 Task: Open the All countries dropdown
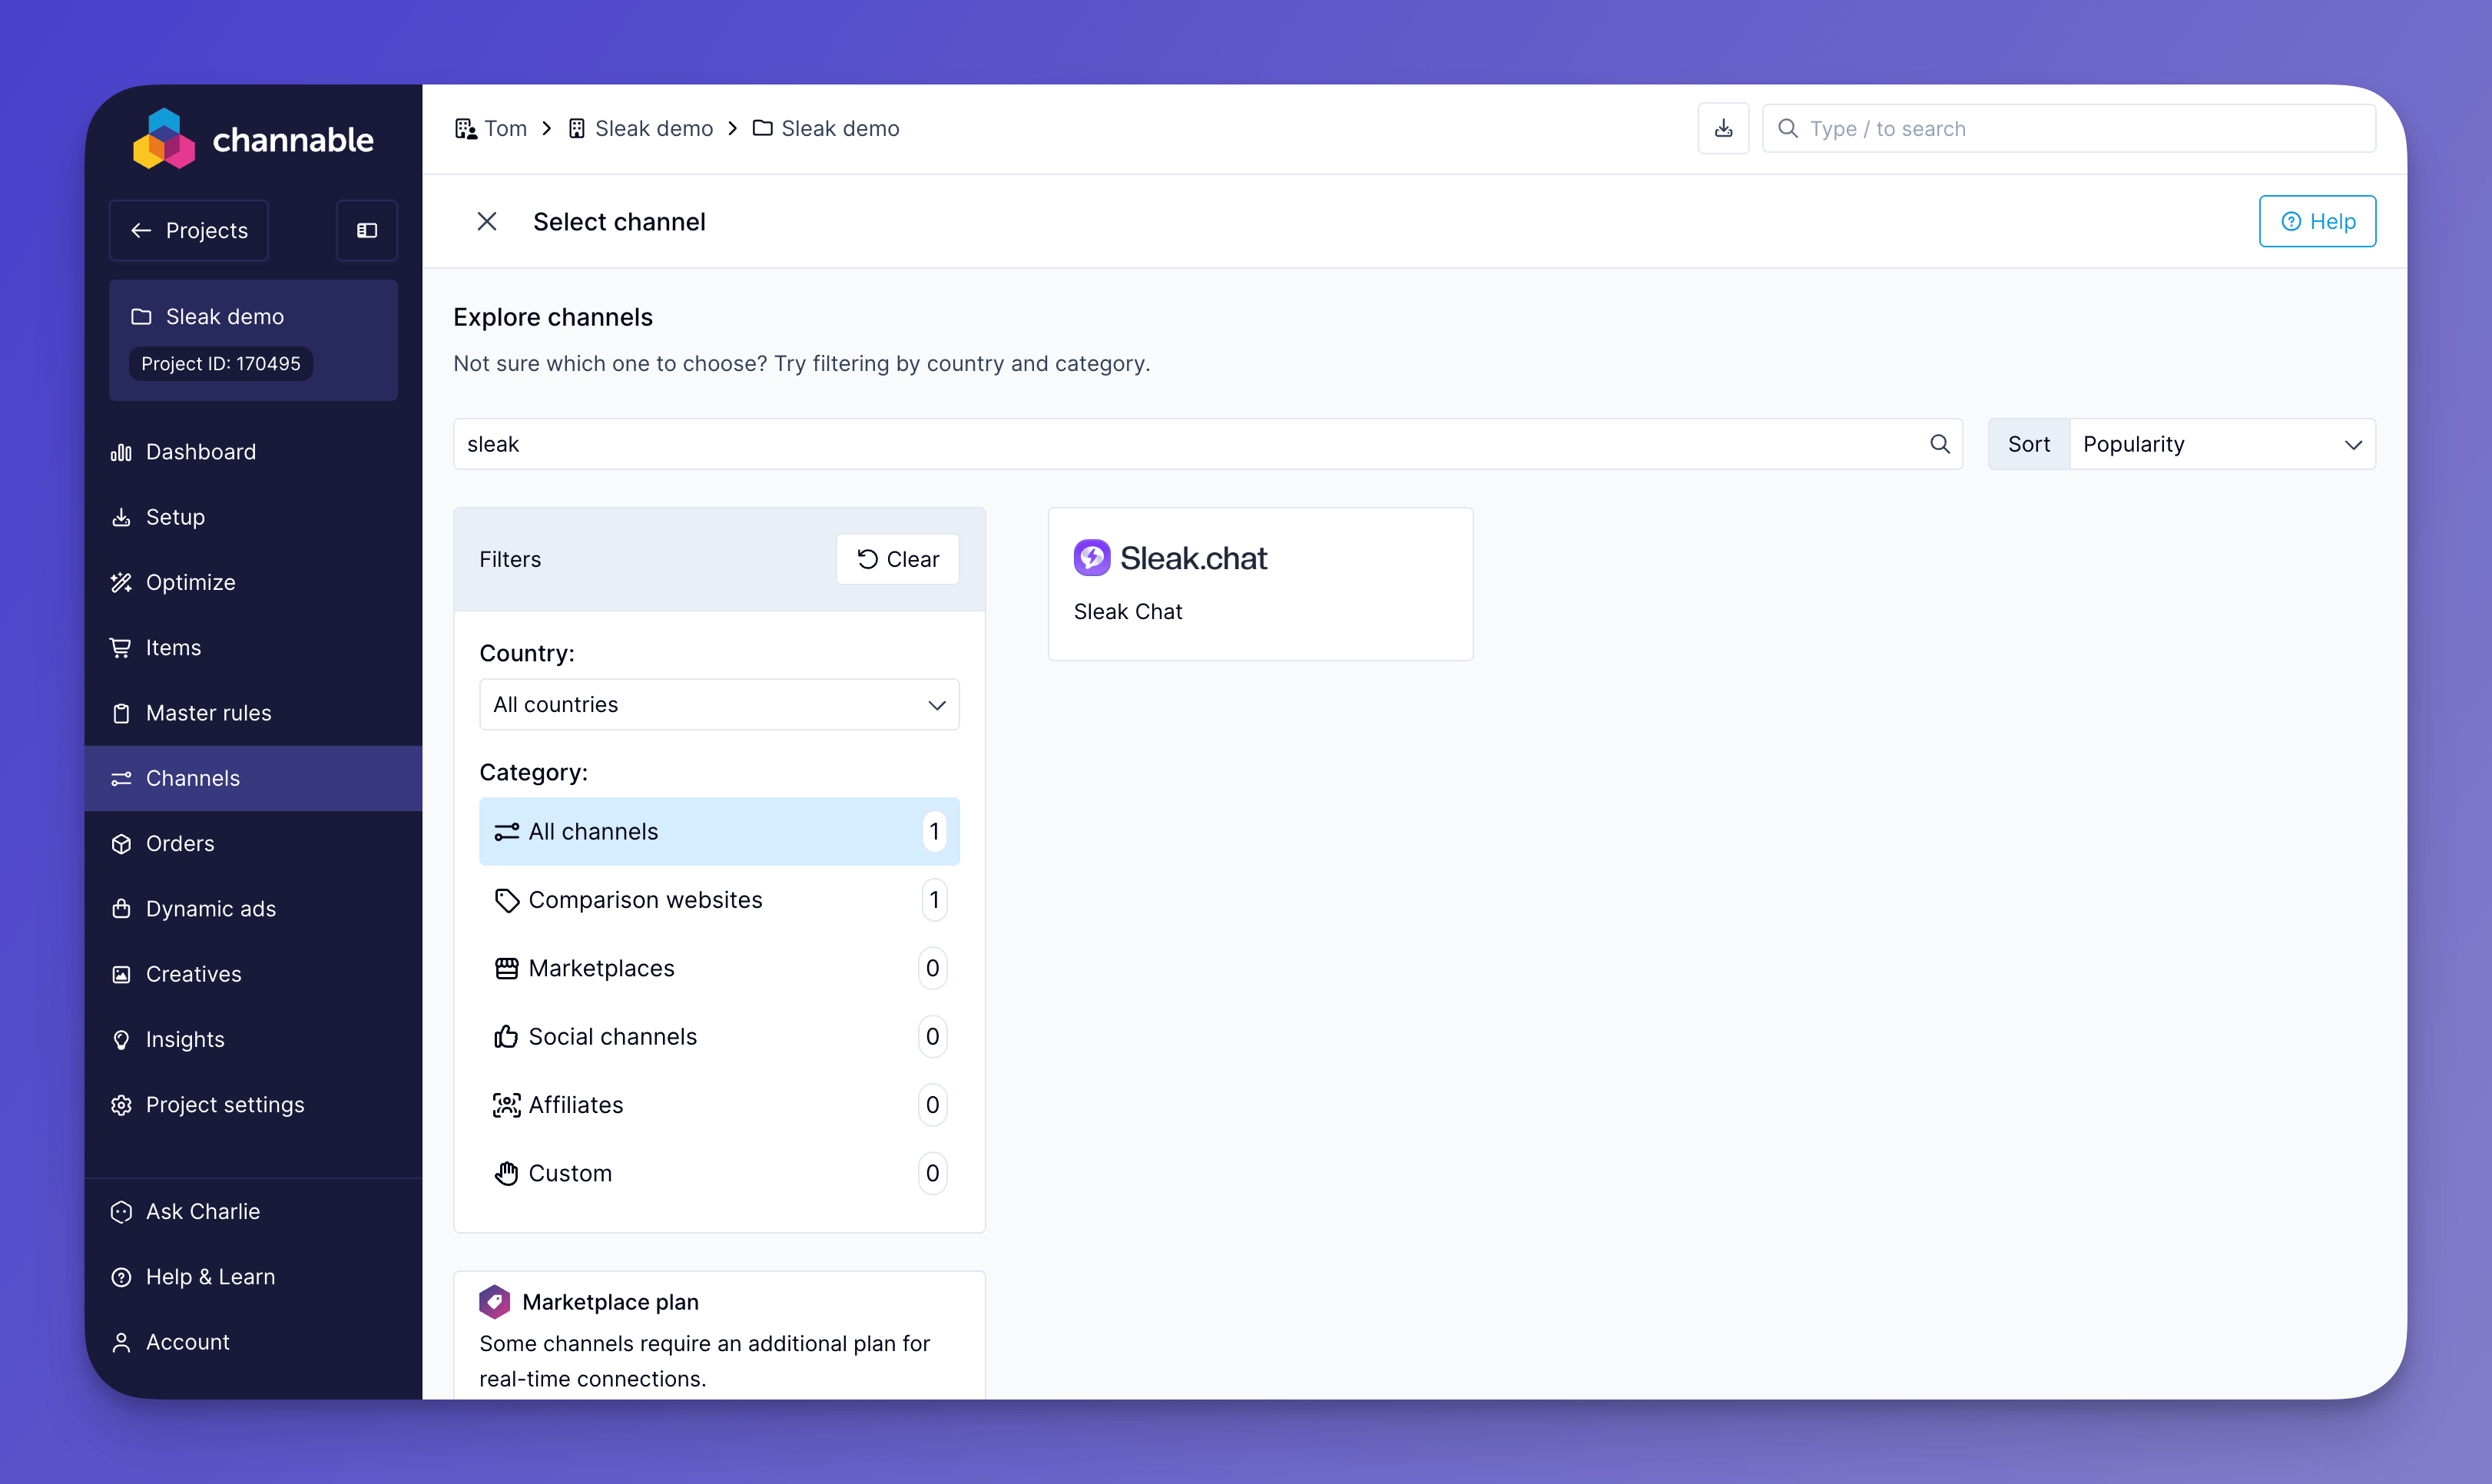pos(719,705)
